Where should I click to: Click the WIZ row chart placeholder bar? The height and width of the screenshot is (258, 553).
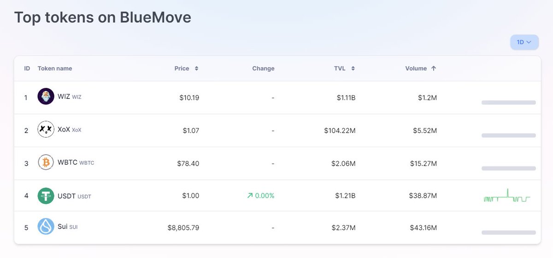pyautogui.click(x=509, y=103)
